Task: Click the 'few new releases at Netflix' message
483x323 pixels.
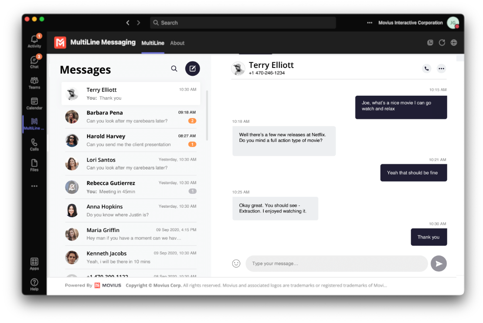Action: pyautogui.click(x=284, y=141)
